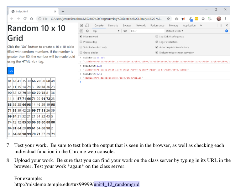
Task: Click the browser back arrow
Action: 12,19
